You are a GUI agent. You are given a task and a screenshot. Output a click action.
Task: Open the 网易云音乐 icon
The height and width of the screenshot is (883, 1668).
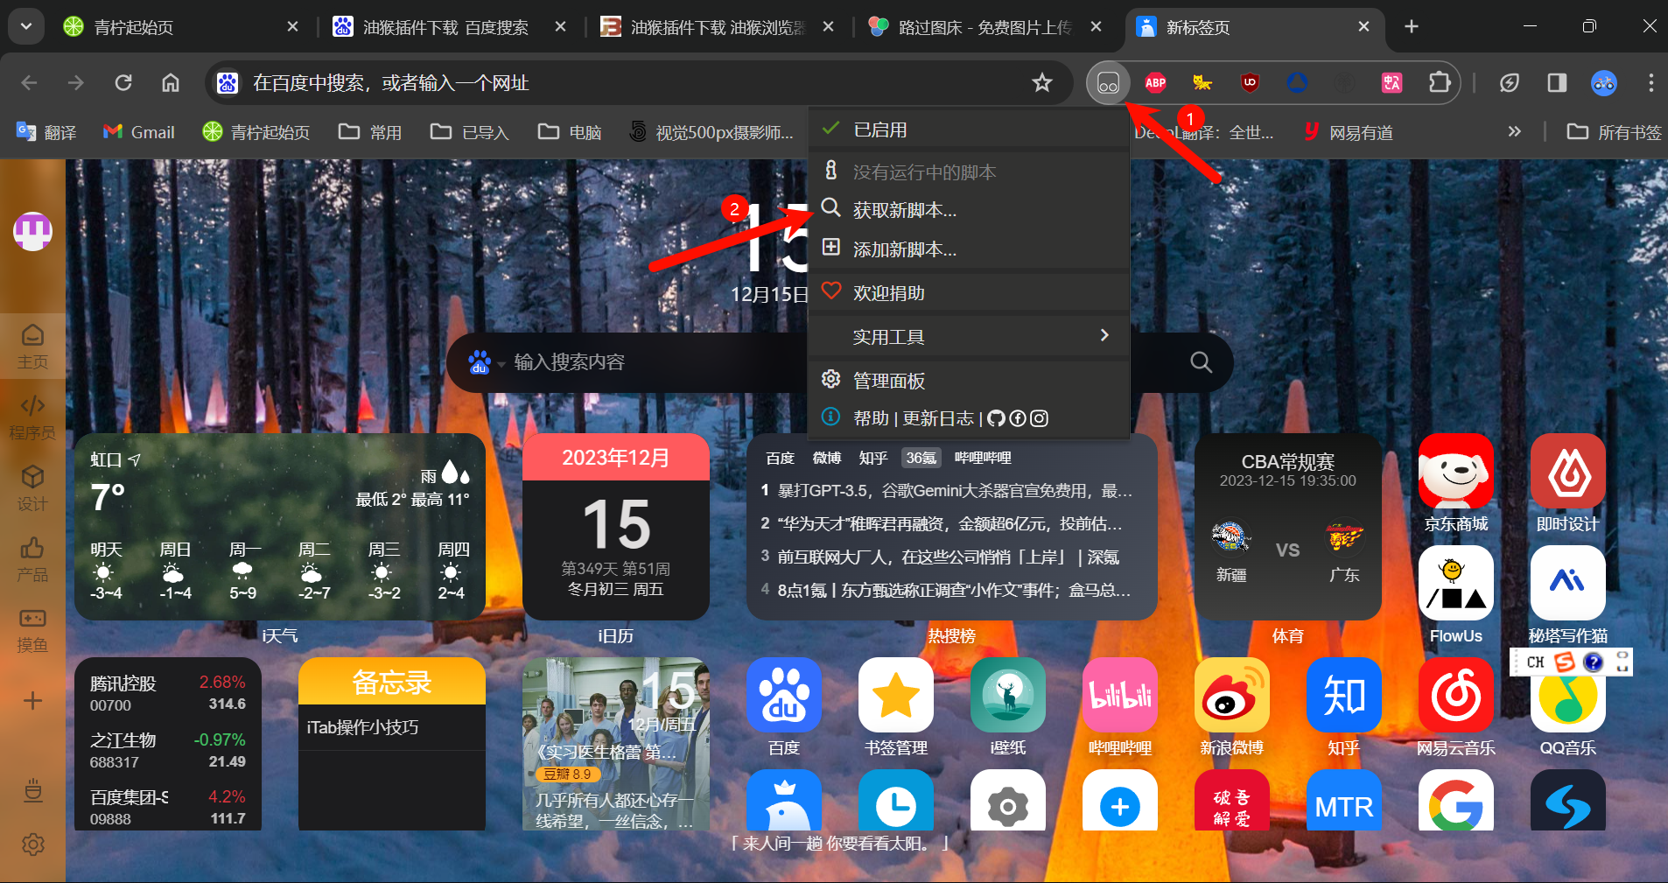(1455, 696)
